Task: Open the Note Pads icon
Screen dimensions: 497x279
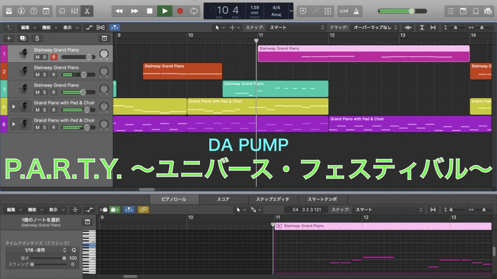Action: pos(463,11)
